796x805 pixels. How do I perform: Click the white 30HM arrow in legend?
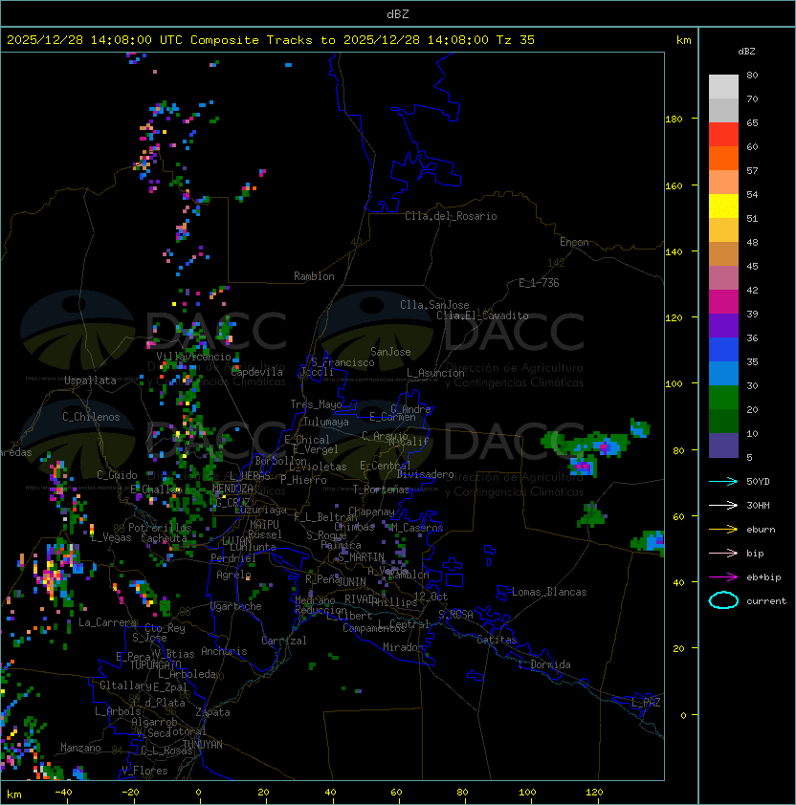[723, 505]
